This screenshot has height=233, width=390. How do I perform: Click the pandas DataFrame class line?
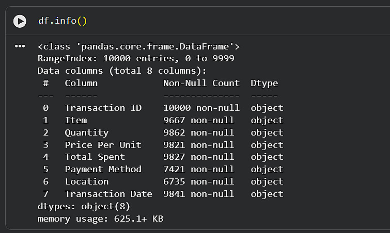[138, 46]
